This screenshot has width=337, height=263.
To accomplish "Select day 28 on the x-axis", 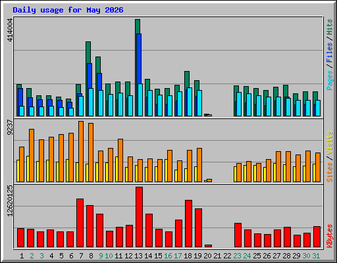I will click(286, 256).
